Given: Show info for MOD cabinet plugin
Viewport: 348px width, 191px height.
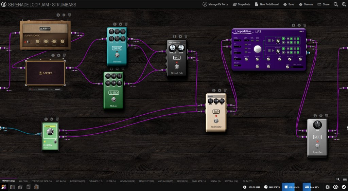Looking at the screenshot, I should (x=53, y=55).
